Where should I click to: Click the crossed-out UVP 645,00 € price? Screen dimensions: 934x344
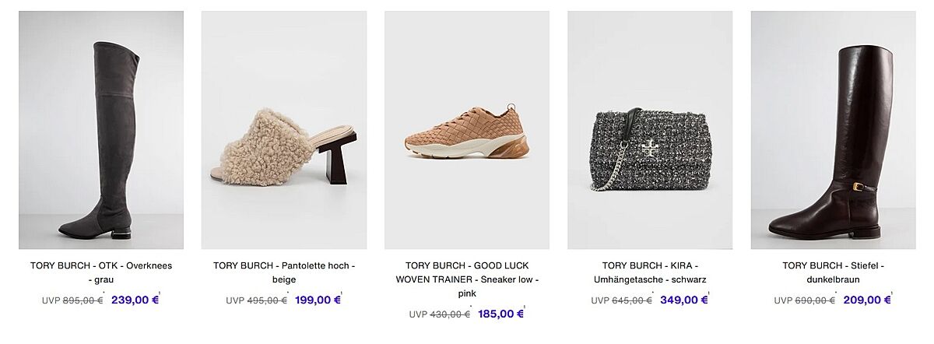coord(631,300)
